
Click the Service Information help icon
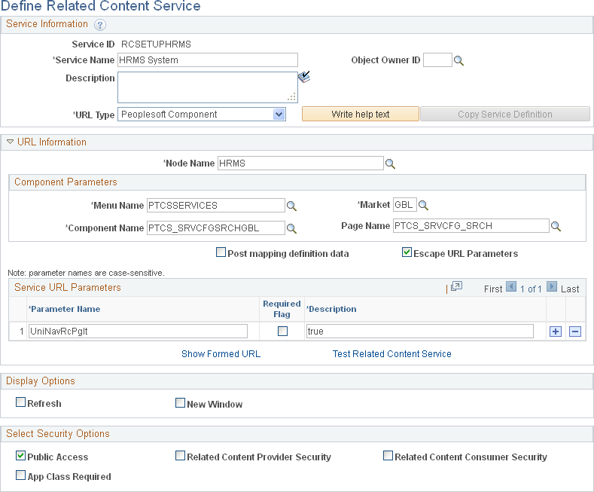tap(100, 25)
